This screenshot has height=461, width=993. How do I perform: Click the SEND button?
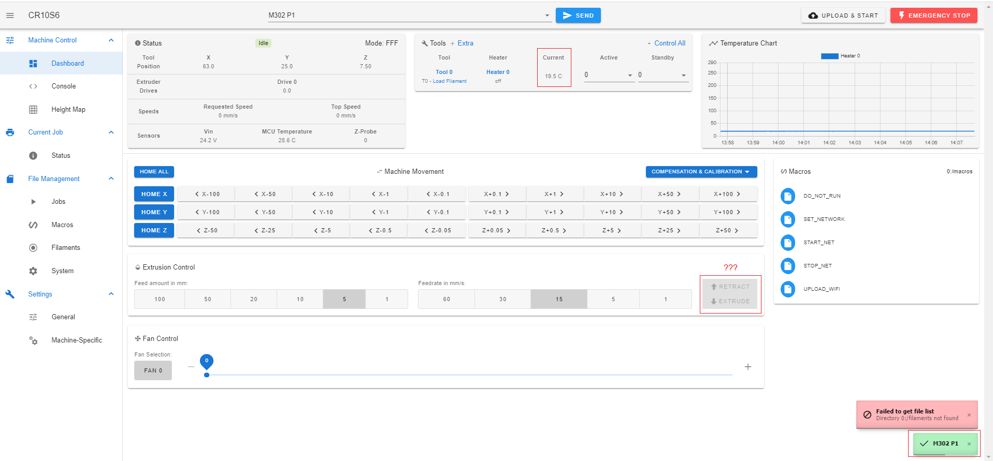(x=578, y=16)
